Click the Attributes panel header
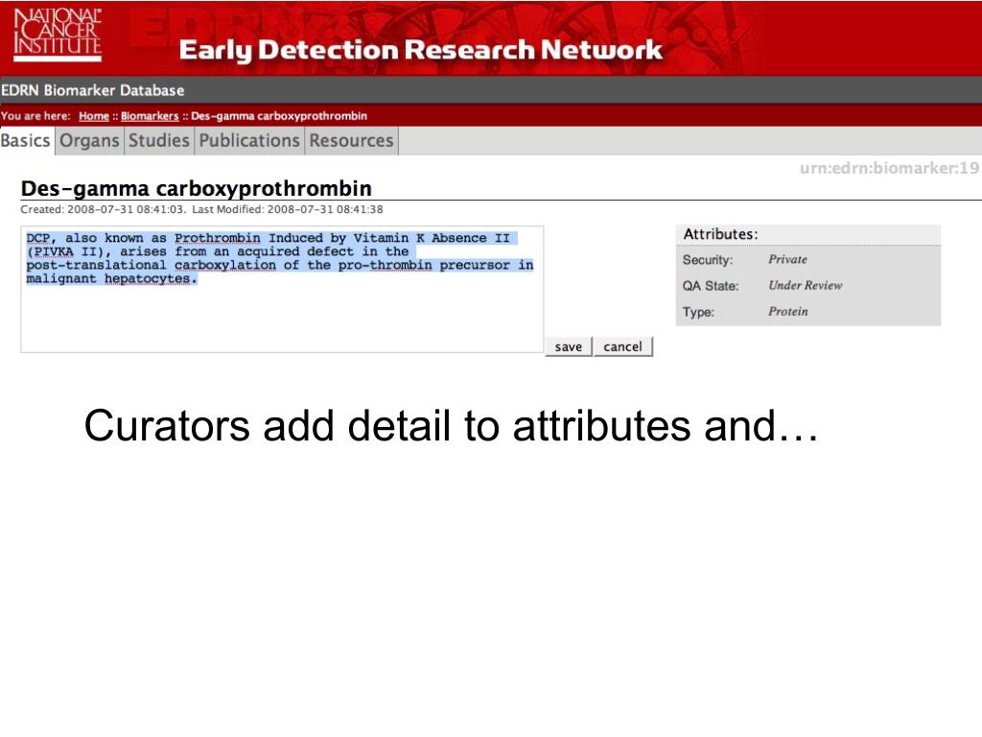Viewport: 982px width, 737px height. (807, 234)
